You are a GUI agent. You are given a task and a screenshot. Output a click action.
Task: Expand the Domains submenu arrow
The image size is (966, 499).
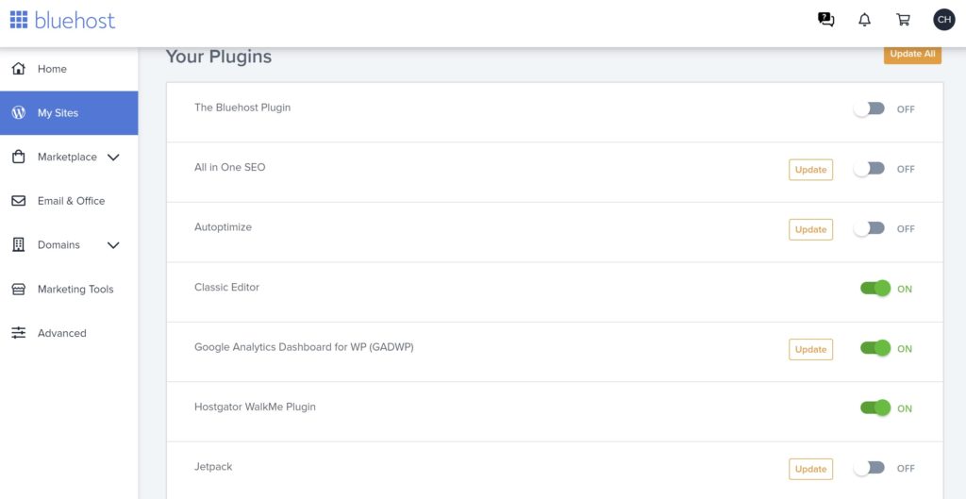point(113,245)
